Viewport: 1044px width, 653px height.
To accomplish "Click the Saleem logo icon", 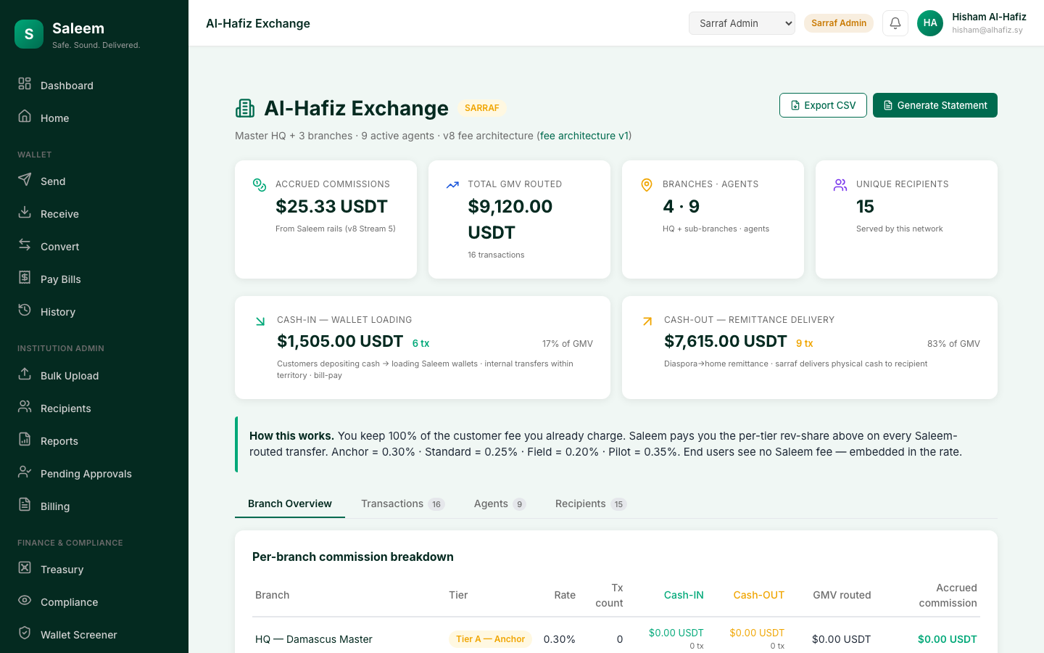I will (29, 34).
